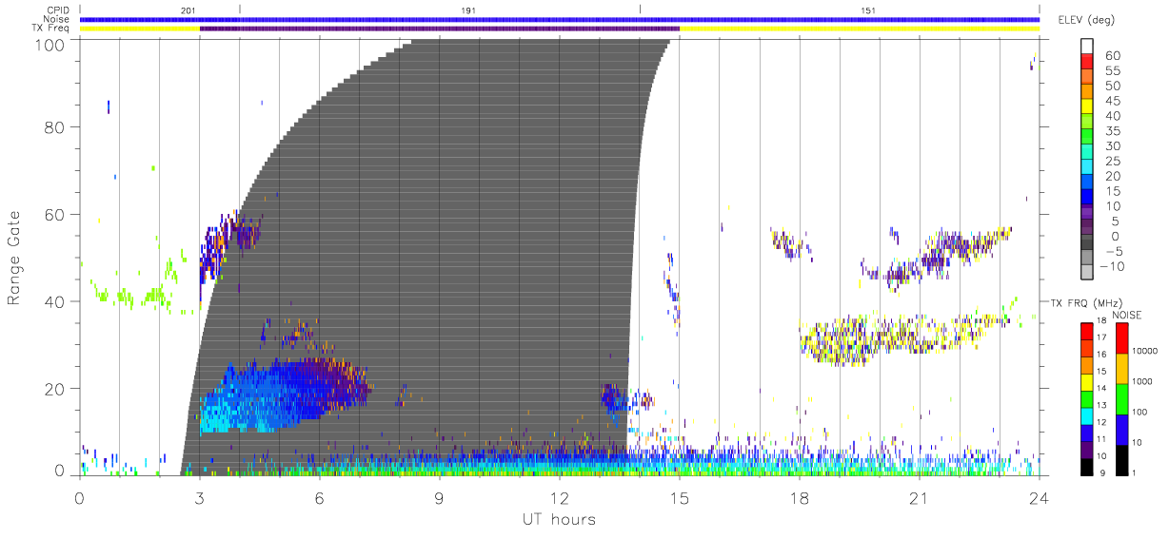This screenshot has width=1169, height=539.
Task: Click CPID value '151' in the header
Action: point(868,10)
